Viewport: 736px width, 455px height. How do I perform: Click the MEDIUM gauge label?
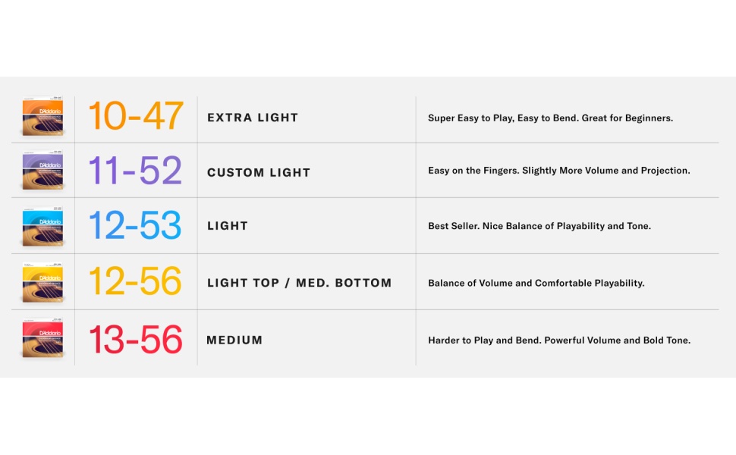pyautogui.click(x=234, y=340)
